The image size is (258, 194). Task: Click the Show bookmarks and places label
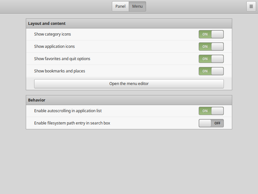60,71
